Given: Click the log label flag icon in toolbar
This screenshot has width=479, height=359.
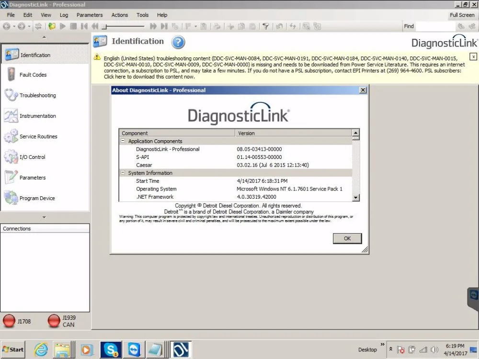Looking at the screenshot, I should 188,26.
